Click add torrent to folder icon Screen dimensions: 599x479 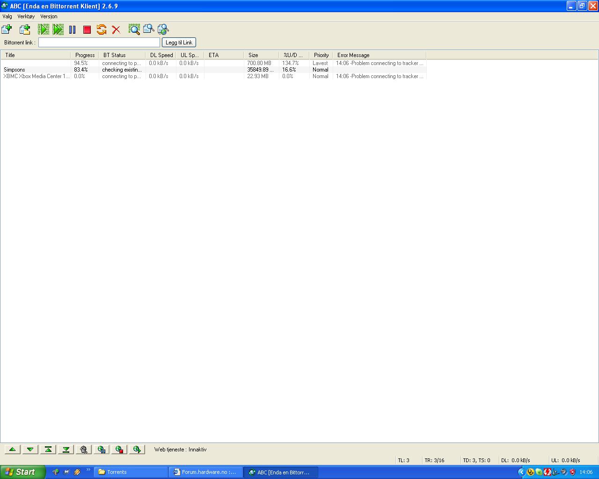coord(25,29)
